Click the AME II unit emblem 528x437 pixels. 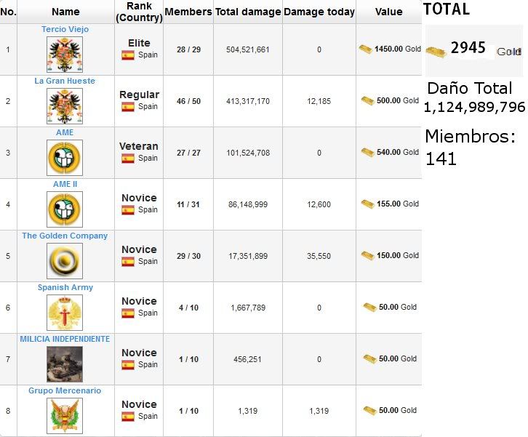tap(65, 209)
